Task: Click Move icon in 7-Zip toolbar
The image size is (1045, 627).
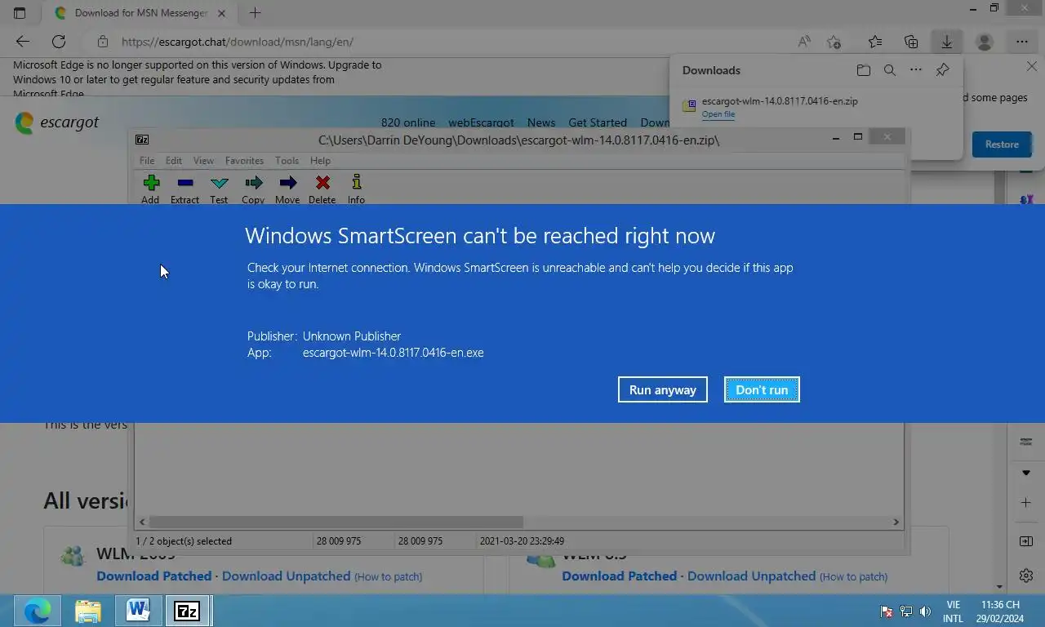Action: tap(287, 183)
